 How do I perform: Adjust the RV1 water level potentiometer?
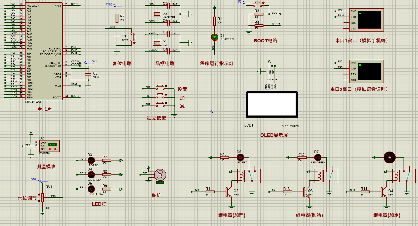click(x=42, y=197)
